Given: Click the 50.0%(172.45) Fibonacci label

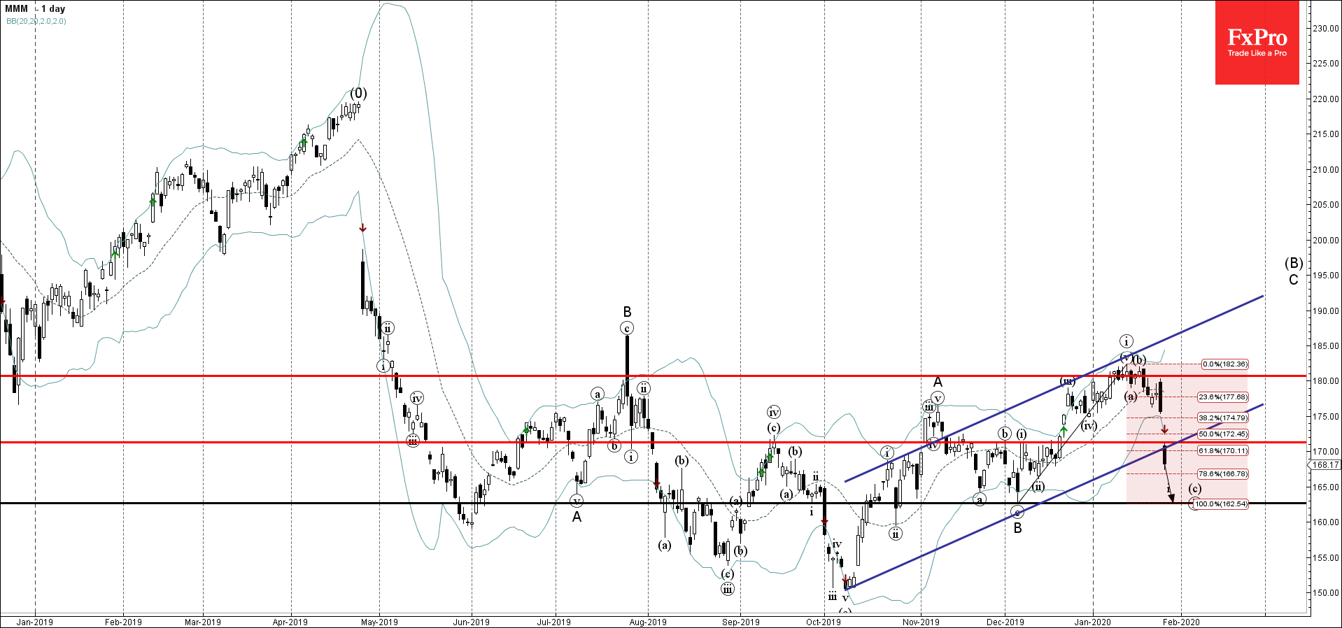Looking at the screenshot, I should 1222,434.
